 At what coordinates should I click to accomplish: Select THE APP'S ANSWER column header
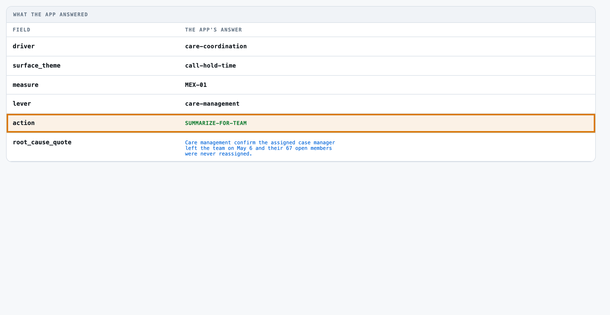(x=213, y=30)
